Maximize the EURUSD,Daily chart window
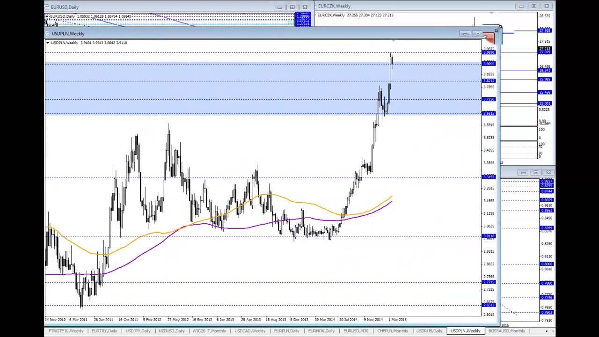 (292, 7)
